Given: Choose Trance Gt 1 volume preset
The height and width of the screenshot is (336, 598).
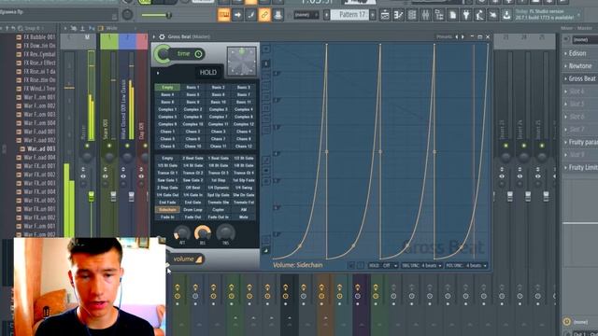Looking at the screenshot, I should click(167, 173).
